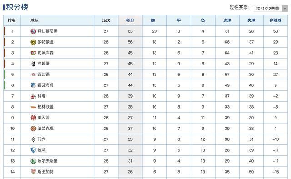The width and height of the screenshot is (291, 179).
Task: Click the Mainz club logo
Action: [x=33, y=118]
